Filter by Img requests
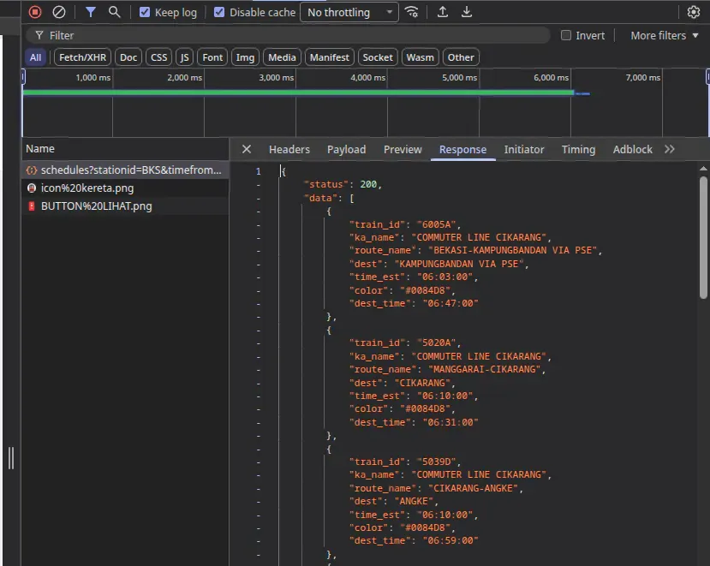710x566 pixels. tap(245, 57)
